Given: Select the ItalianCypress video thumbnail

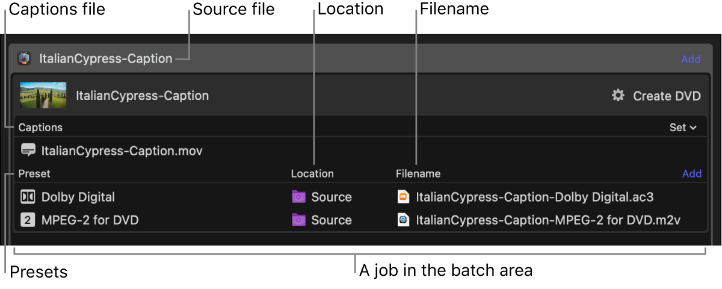Looking at the screenshot, I should click(43, 96).
